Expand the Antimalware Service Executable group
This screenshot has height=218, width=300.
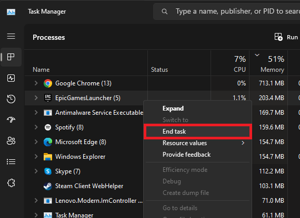[36, 113]
